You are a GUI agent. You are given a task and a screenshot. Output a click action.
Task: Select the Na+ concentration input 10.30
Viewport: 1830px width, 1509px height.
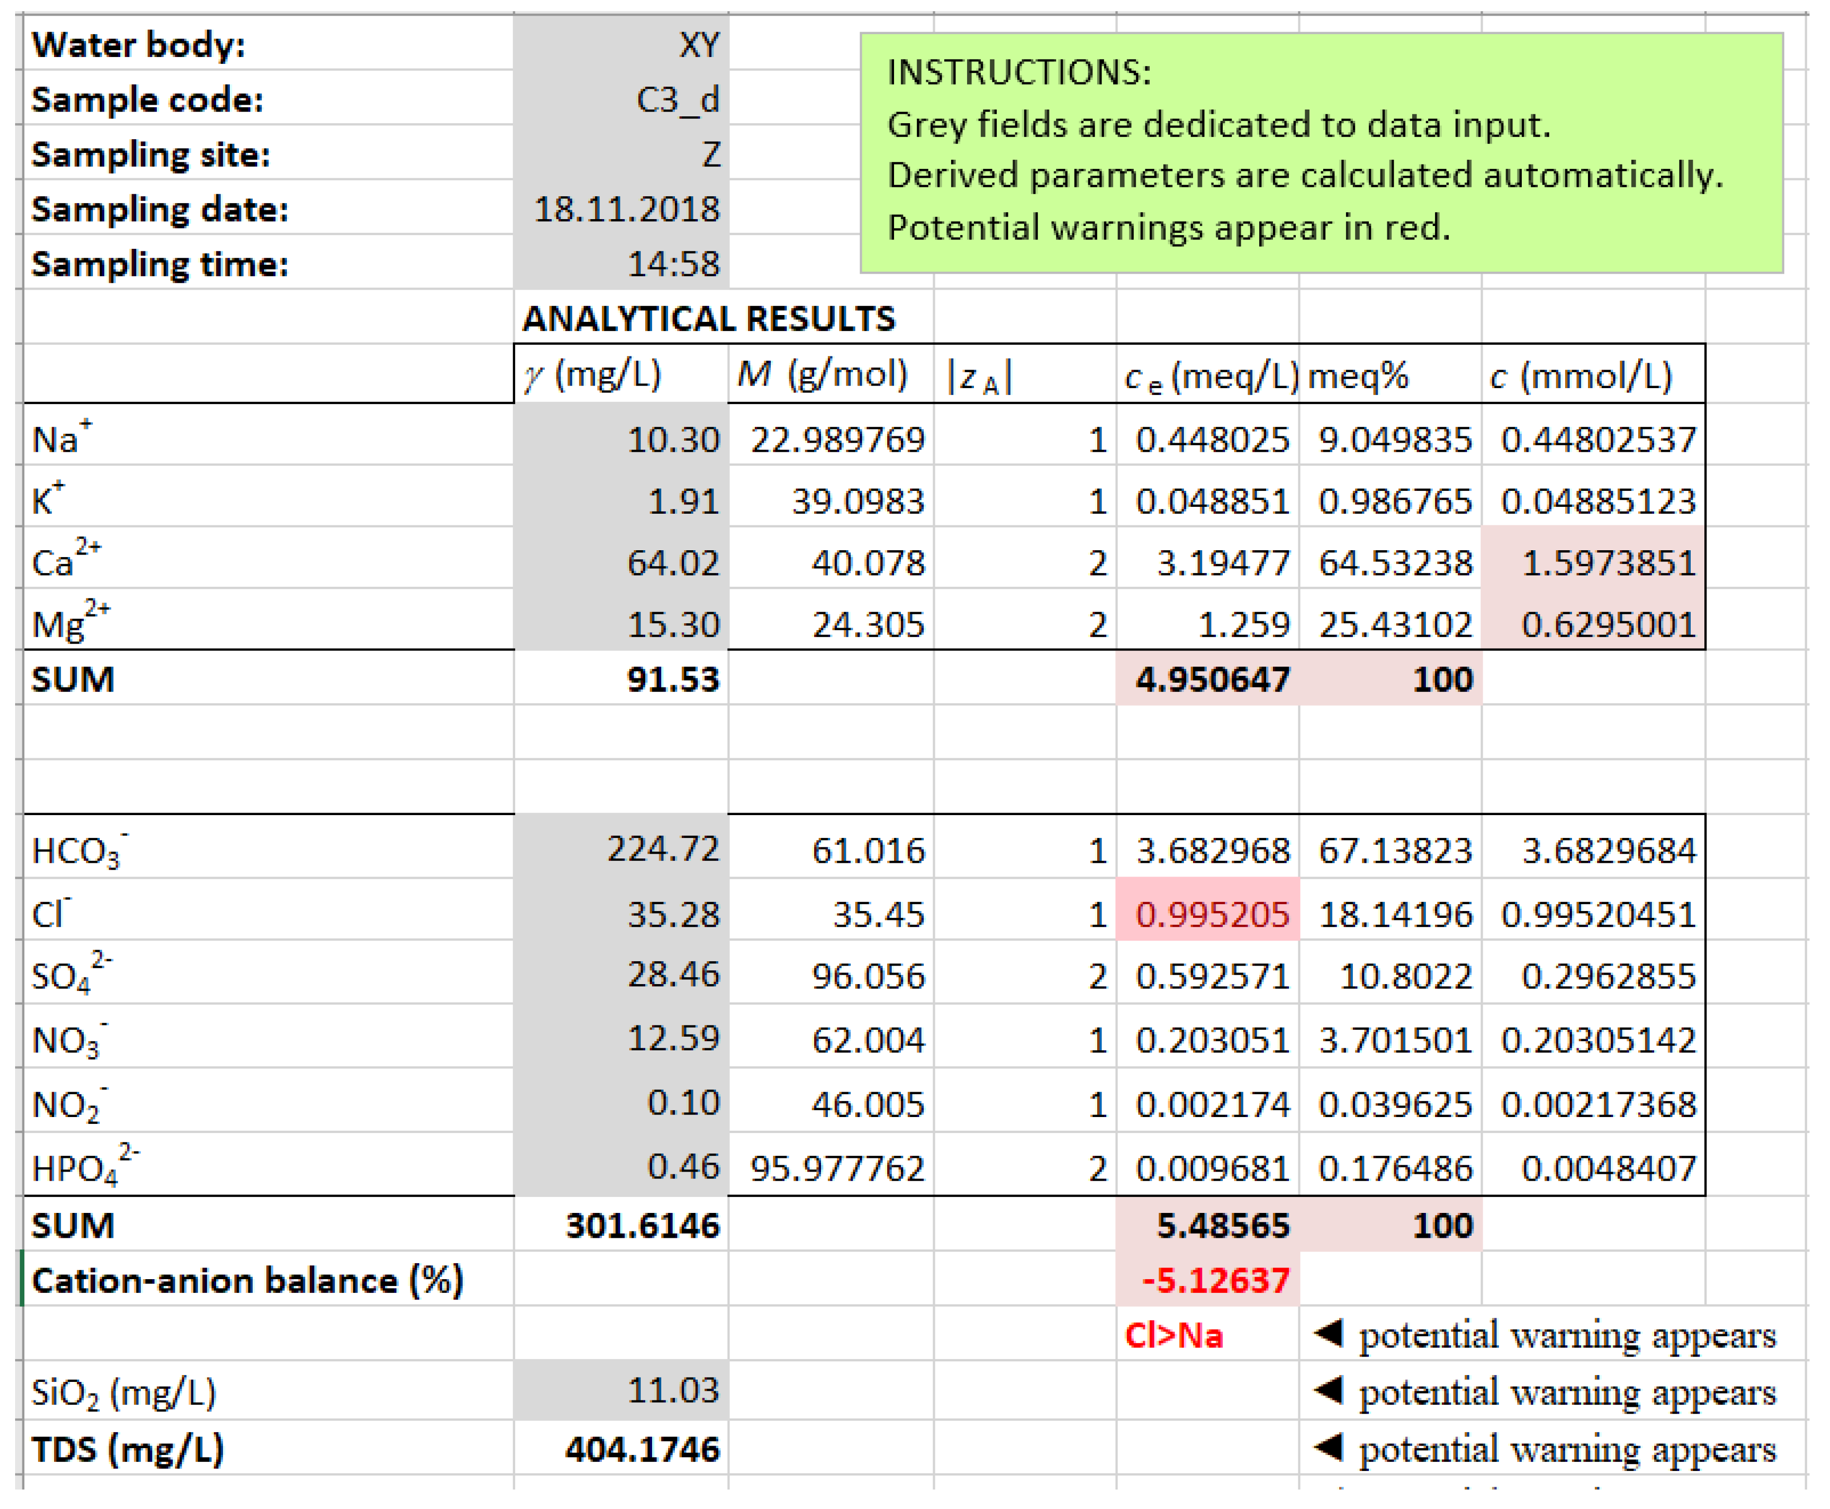click(x=621, y=439)
